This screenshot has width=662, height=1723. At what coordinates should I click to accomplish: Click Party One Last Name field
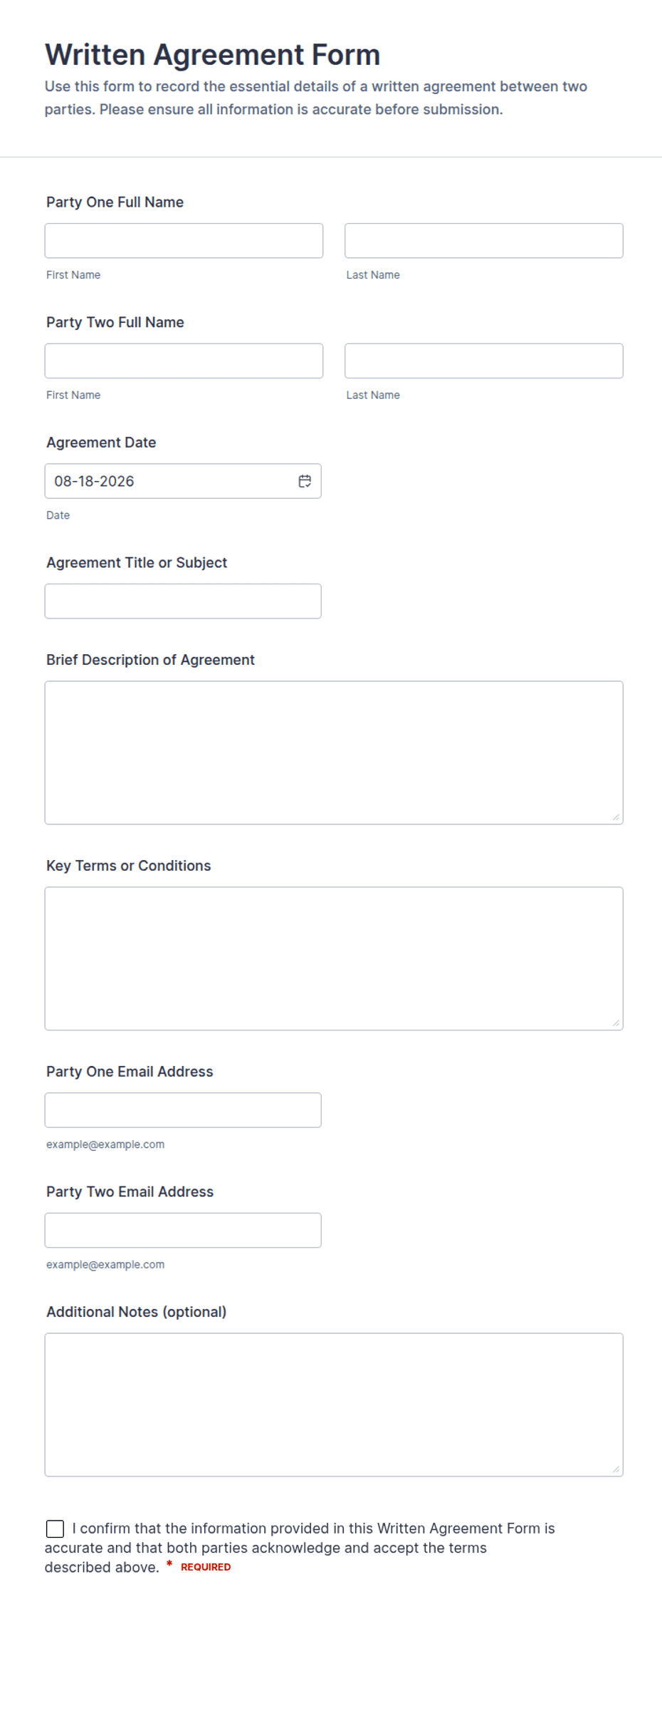pyautogui.click(x=484, y=241)
